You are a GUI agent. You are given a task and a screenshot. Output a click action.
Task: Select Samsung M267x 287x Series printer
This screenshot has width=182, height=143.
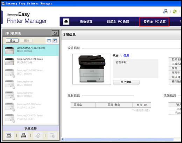tap(31, 50)
